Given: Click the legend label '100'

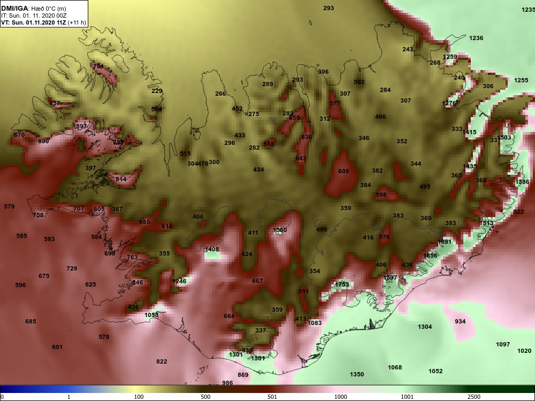Looking at the screenshot, I should 139,397.
